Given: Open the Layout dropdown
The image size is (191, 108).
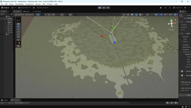Looking at the screenshot, I should (177, 8).
